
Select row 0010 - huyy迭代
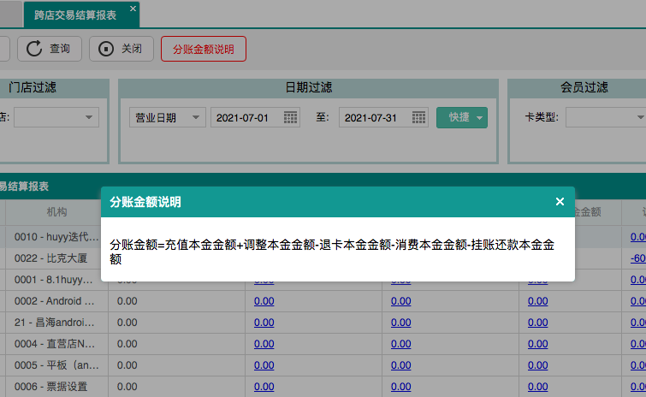tap(56, 237)
